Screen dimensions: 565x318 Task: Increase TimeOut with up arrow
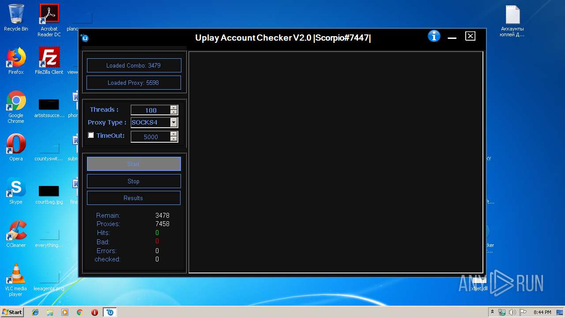pos(174,134)
